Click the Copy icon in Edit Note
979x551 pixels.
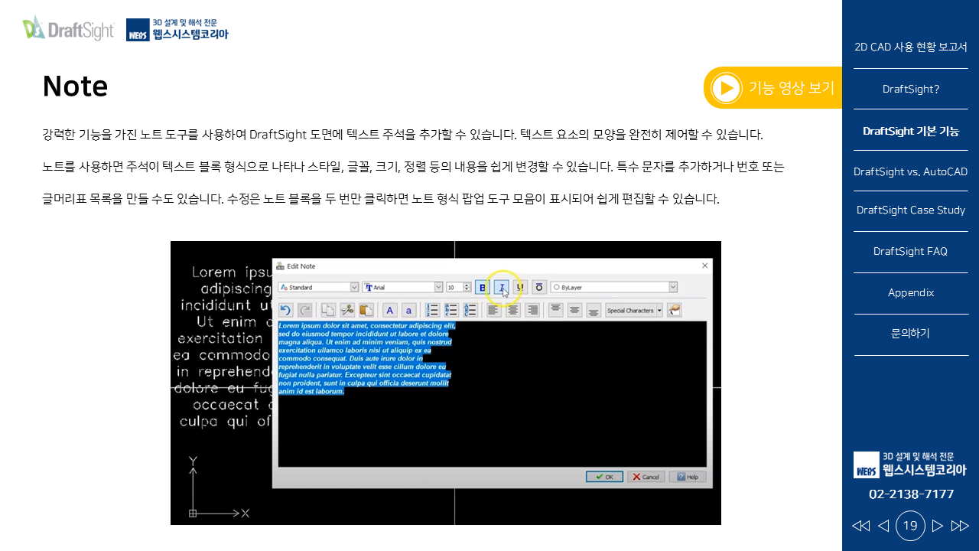click(328, 310)
